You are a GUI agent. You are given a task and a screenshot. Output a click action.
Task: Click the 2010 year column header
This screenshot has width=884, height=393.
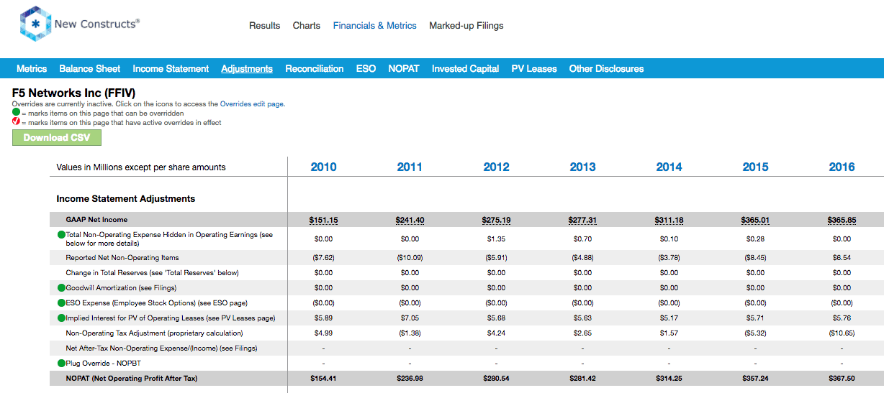point(324,167)
